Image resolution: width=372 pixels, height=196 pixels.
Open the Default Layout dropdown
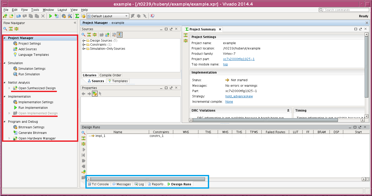[x=108, y=16]
